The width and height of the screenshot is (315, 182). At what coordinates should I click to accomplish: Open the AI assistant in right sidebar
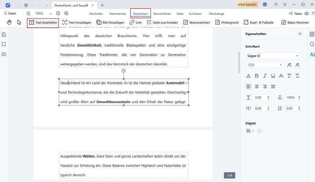pos(312,54)
